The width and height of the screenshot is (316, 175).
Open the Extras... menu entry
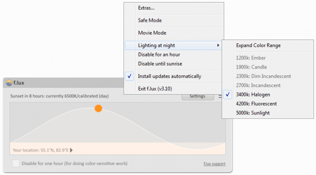[146, 8]
